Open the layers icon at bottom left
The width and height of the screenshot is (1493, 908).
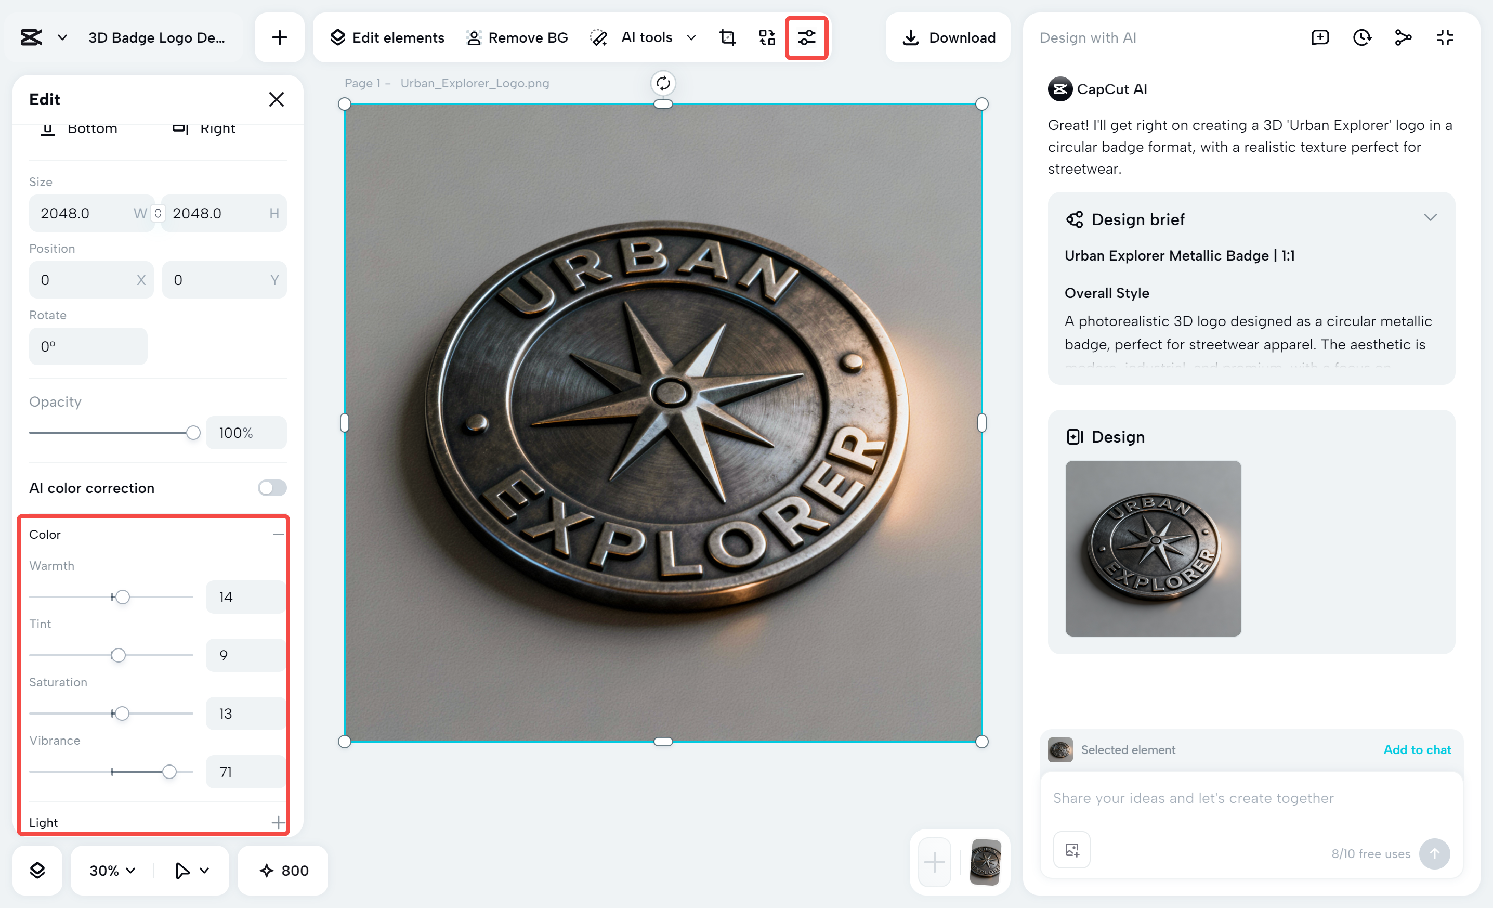point(37,871)
